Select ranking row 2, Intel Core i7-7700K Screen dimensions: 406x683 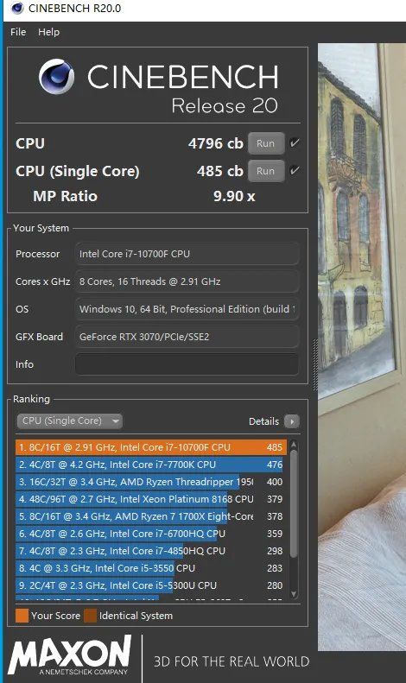coord(151,465)
